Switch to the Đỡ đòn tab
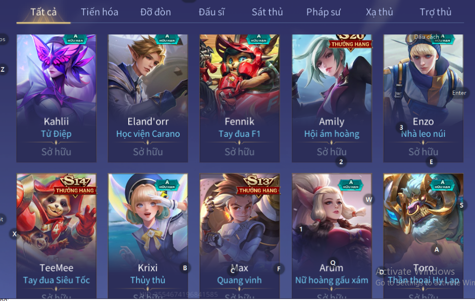Screen dimensions: 475x301 [x=155, y=12]
